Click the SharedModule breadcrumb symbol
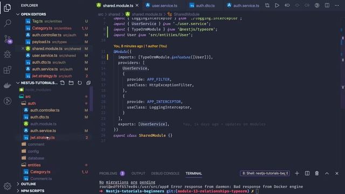345x194 pixels. click(x=187, y=15)
